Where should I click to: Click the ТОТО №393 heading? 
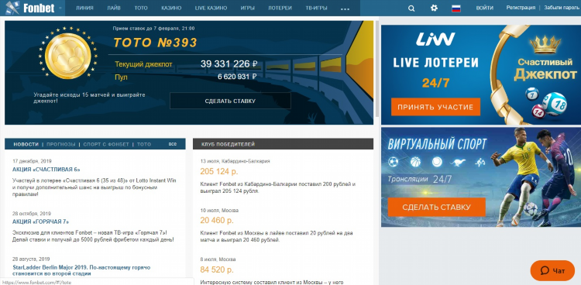(155, 43)
